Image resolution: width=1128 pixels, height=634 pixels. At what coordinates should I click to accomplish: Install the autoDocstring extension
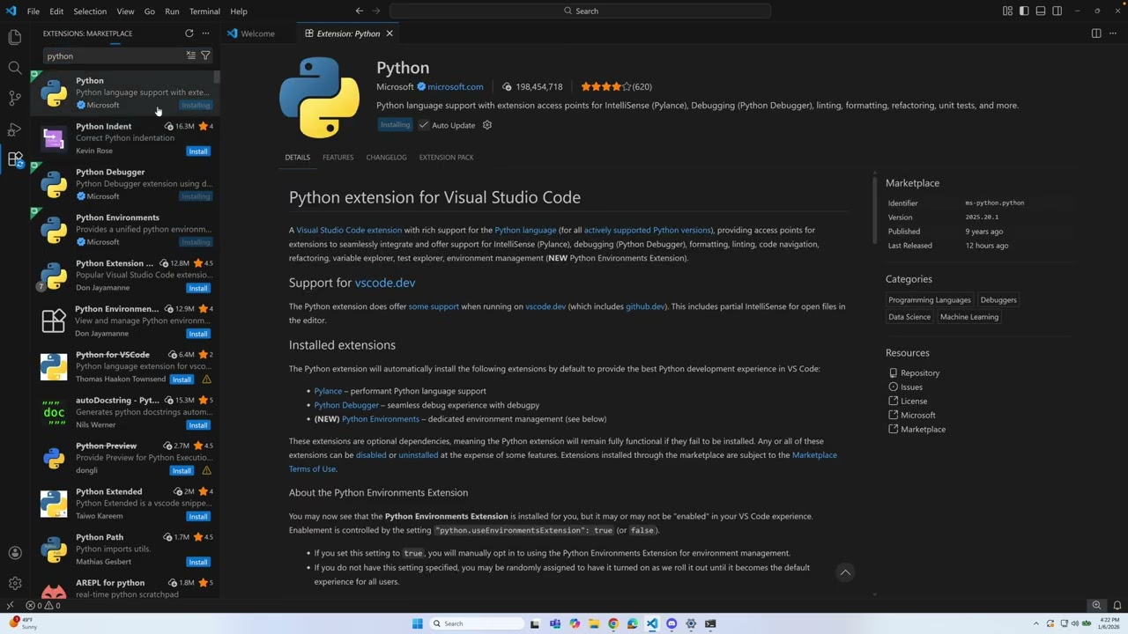click(x=198, y=424)
